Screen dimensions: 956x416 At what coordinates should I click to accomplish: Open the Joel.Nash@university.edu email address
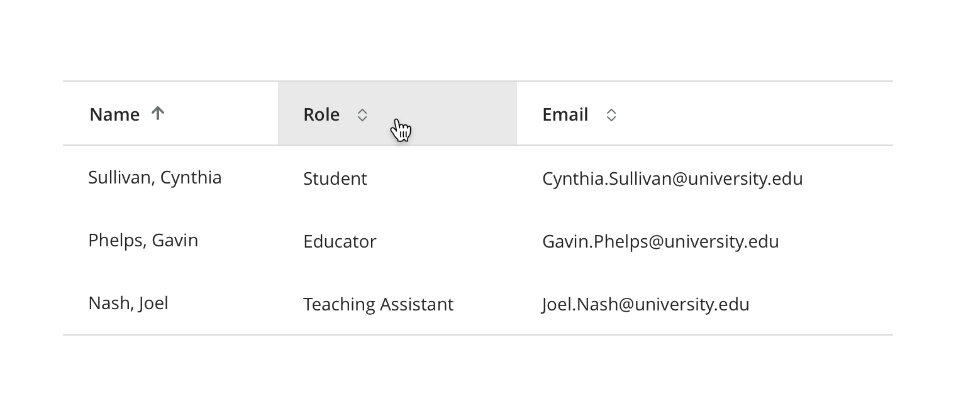point(645,304)
